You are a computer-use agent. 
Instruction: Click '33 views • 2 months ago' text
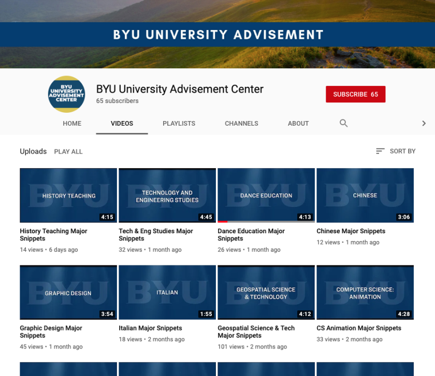[x=350, y=339]
